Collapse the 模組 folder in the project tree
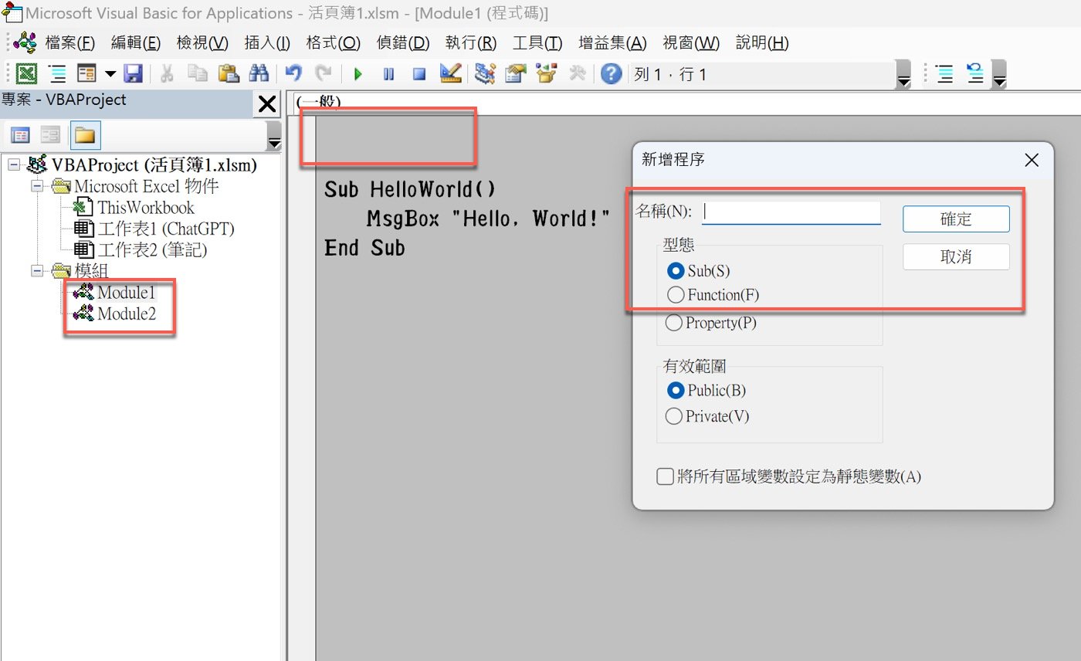This screenshot has width=1081, height=661. tap(37, 270)
